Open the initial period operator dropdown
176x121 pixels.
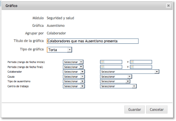[x=73, y=62]
